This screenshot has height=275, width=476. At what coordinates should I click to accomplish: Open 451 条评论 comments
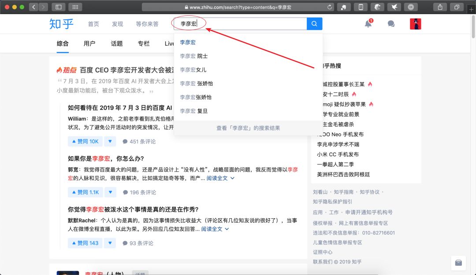pos(139,142)
